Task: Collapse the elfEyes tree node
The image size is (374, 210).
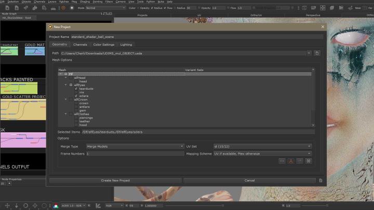Action: pyautogui.click(x=66, y=85)
